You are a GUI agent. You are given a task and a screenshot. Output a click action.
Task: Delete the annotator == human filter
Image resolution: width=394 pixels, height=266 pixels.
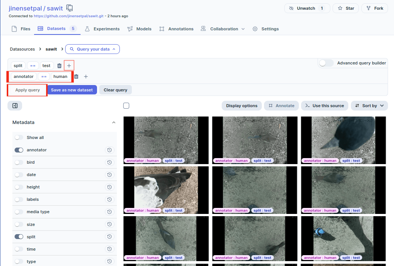pyautogui.click(x=76, y=76)
